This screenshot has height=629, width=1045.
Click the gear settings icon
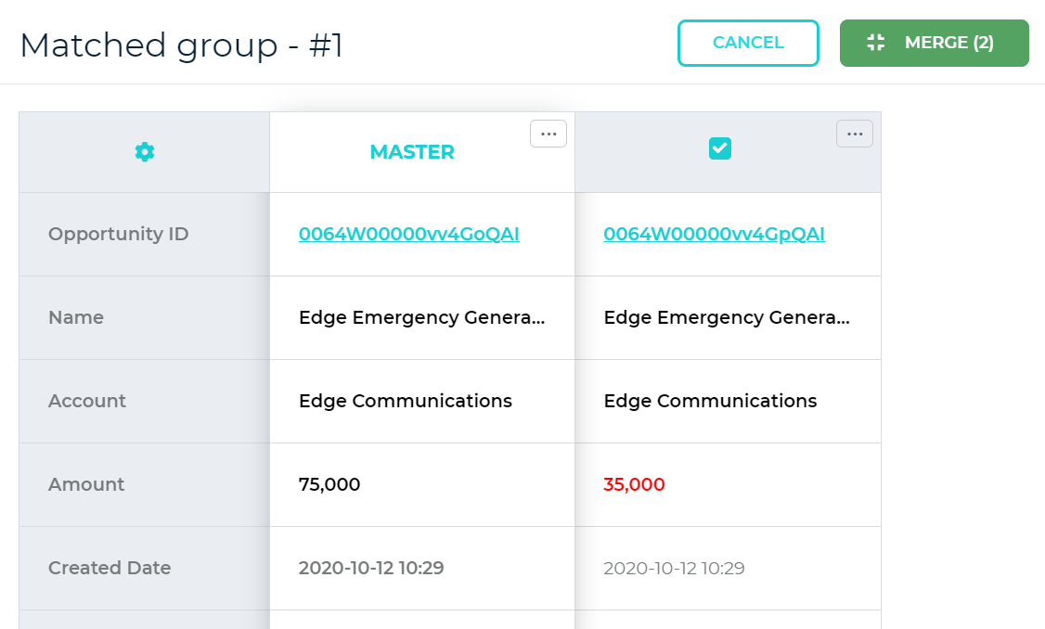click(145, 152)
